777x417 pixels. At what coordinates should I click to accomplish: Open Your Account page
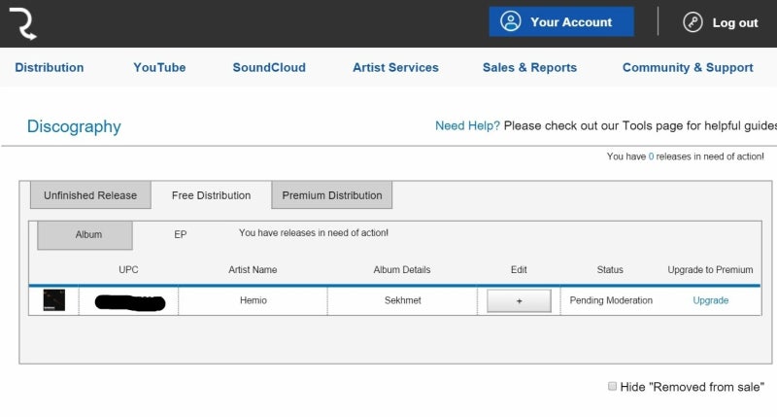pos(561,21)
